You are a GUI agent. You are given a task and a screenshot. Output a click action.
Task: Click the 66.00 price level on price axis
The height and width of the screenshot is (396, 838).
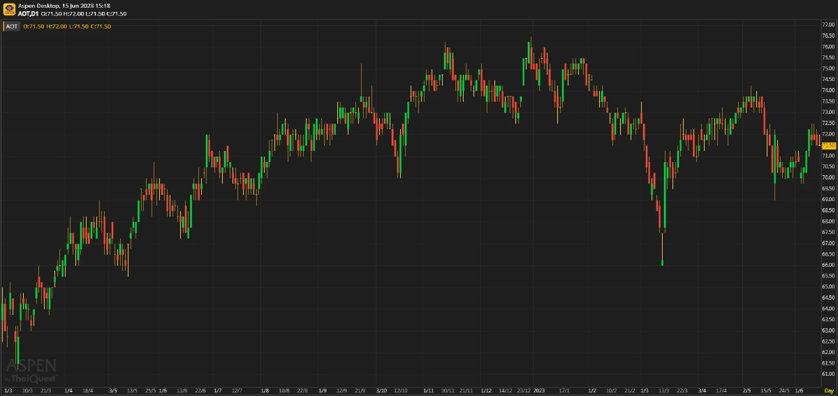pos(829,265)
